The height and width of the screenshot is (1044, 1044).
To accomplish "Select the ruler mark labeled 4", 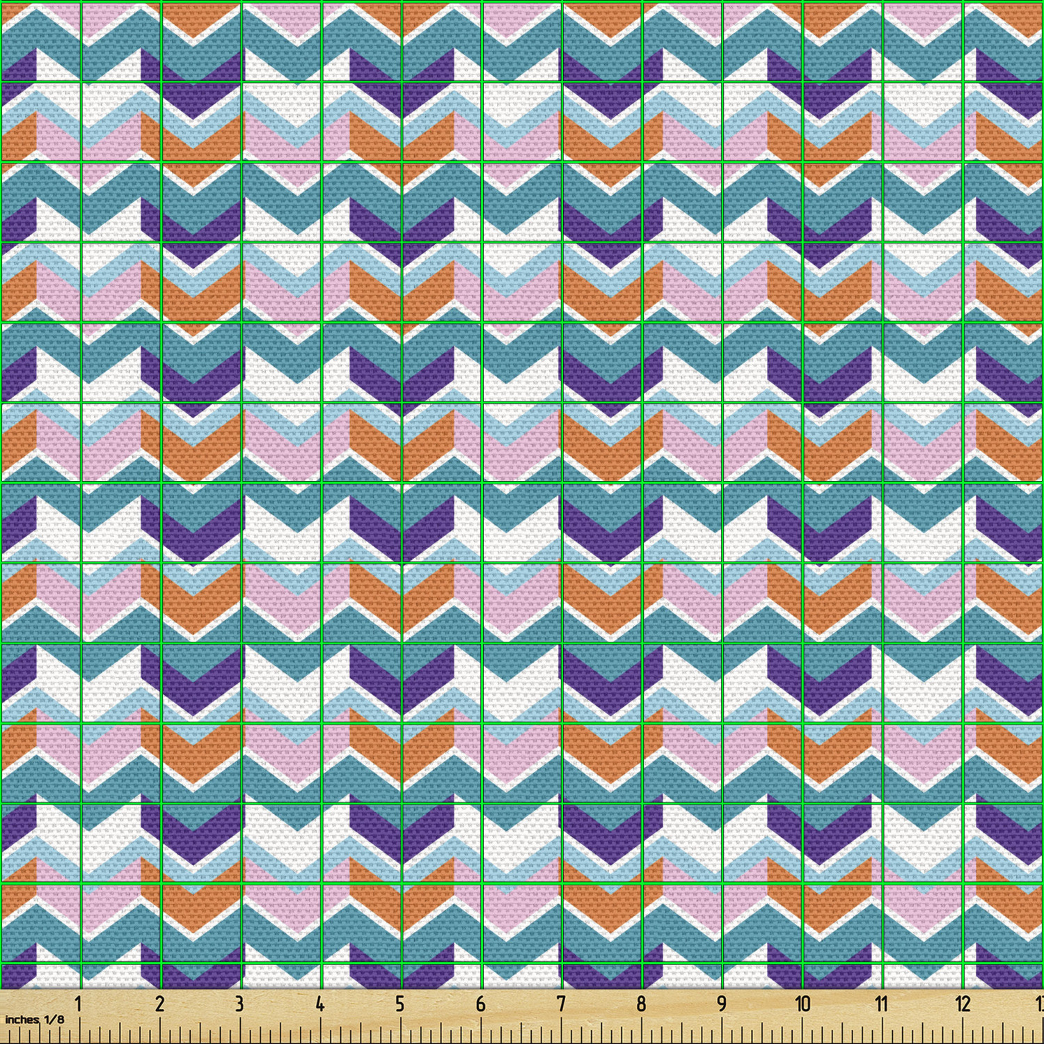I will click(x=320, y=1004).
